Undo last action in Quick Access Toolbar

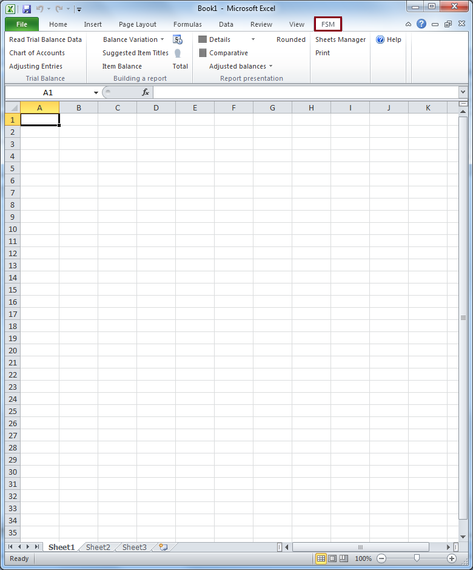click(x=39, y=8)
